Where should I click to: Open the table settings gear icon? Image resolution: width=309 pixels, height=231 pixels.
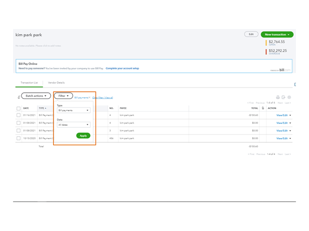[x=289, y=97]
